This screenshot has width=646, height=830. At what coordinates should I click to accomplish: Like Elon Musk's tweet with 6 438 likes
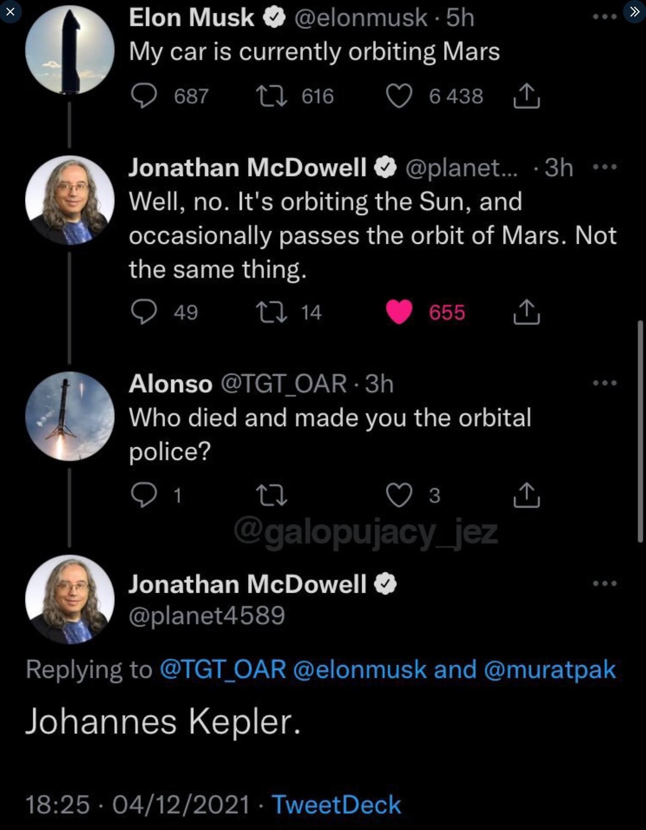(399, 96)
